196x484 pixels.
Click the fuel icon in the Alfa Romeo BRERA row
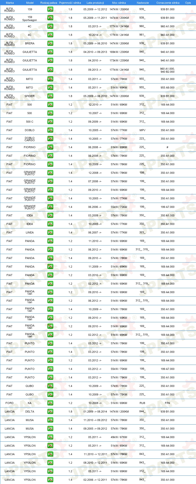click(x=50, y=43)
